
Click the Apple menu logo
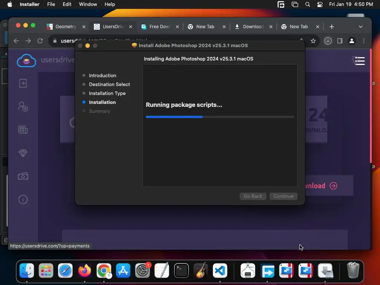coord(10,4)
